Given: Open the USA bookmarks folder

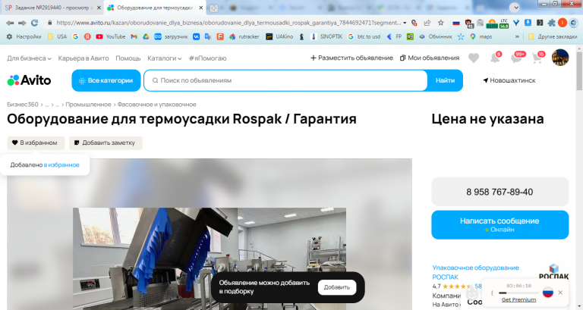Looking at the screenshot, I should click(57, 36).
